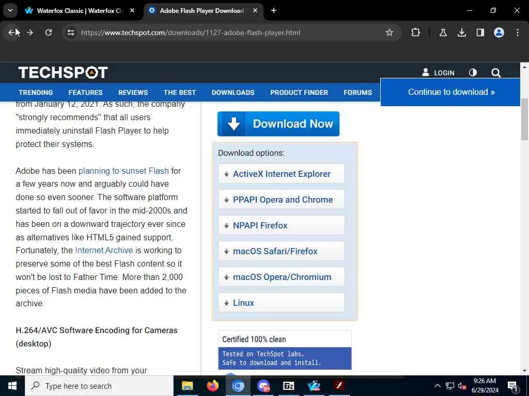Go to TechSpot home via logo
The width and height of the screenshot is (529, 396).
[x=63, y=72]
